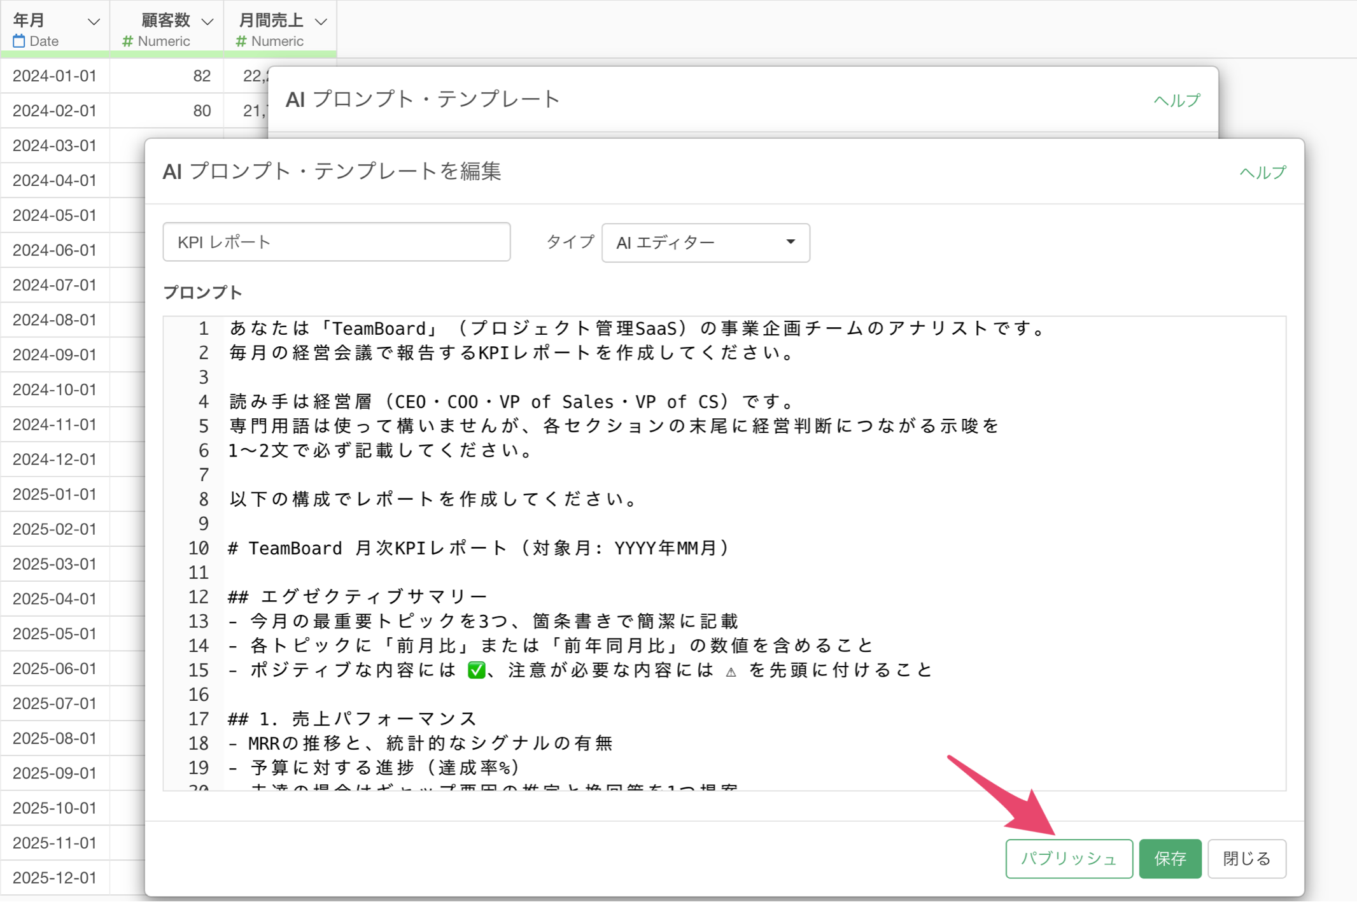Open the 顧客数 column dropdown menu
The width and height of the screenshot is (1357, 909).
tap(207, 22)
